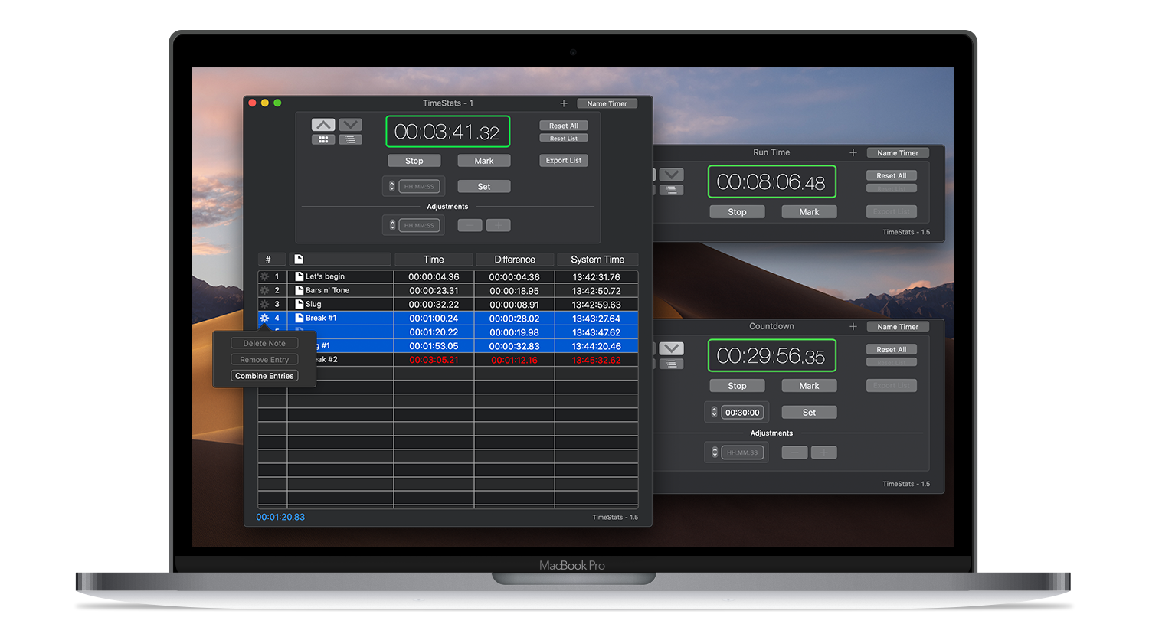Click the 00:29:56.35 Countdown display
The height and width of the screenshot is (624, 1149).
771,356
